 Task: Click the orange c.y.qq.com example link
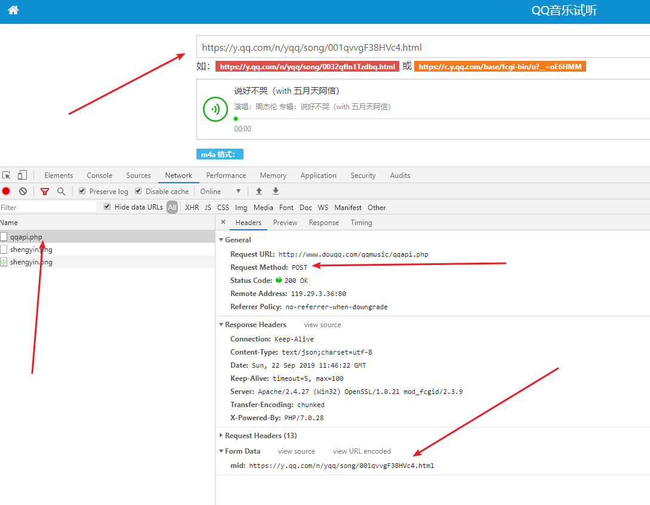tap(500, 66)
